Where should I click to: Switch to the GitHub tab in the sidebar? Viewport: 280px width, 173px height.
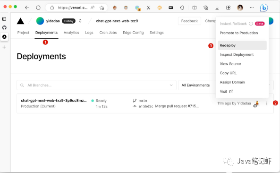[x=4, y=27]
